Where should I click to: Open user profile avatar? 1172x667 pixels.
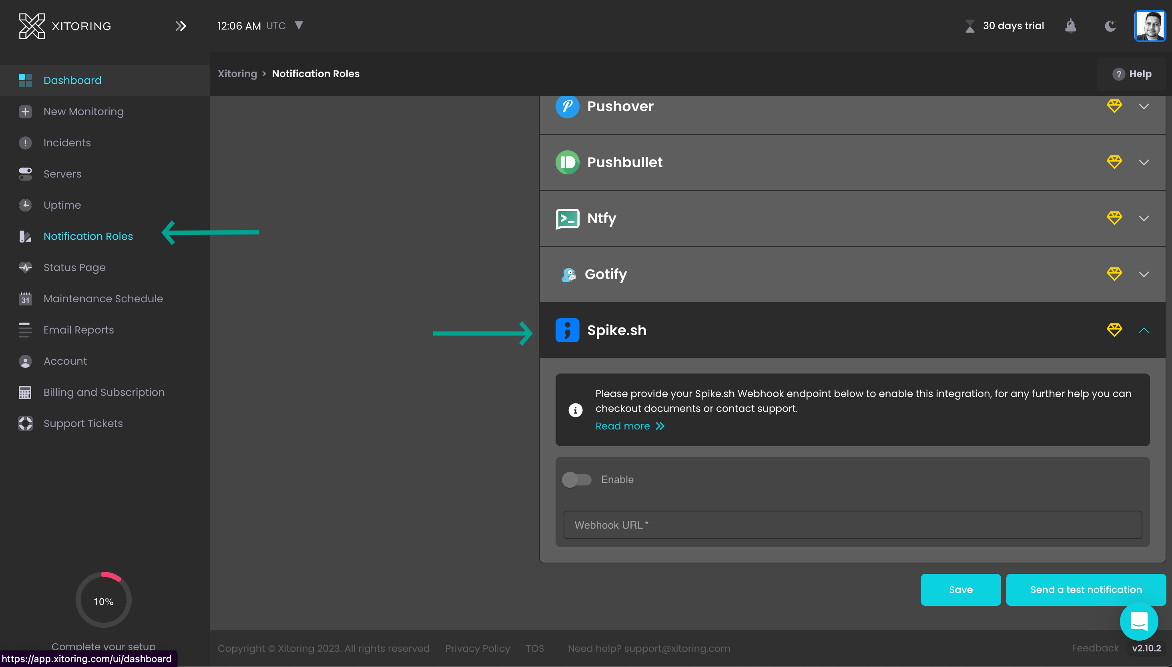[x=1150, y=26]
